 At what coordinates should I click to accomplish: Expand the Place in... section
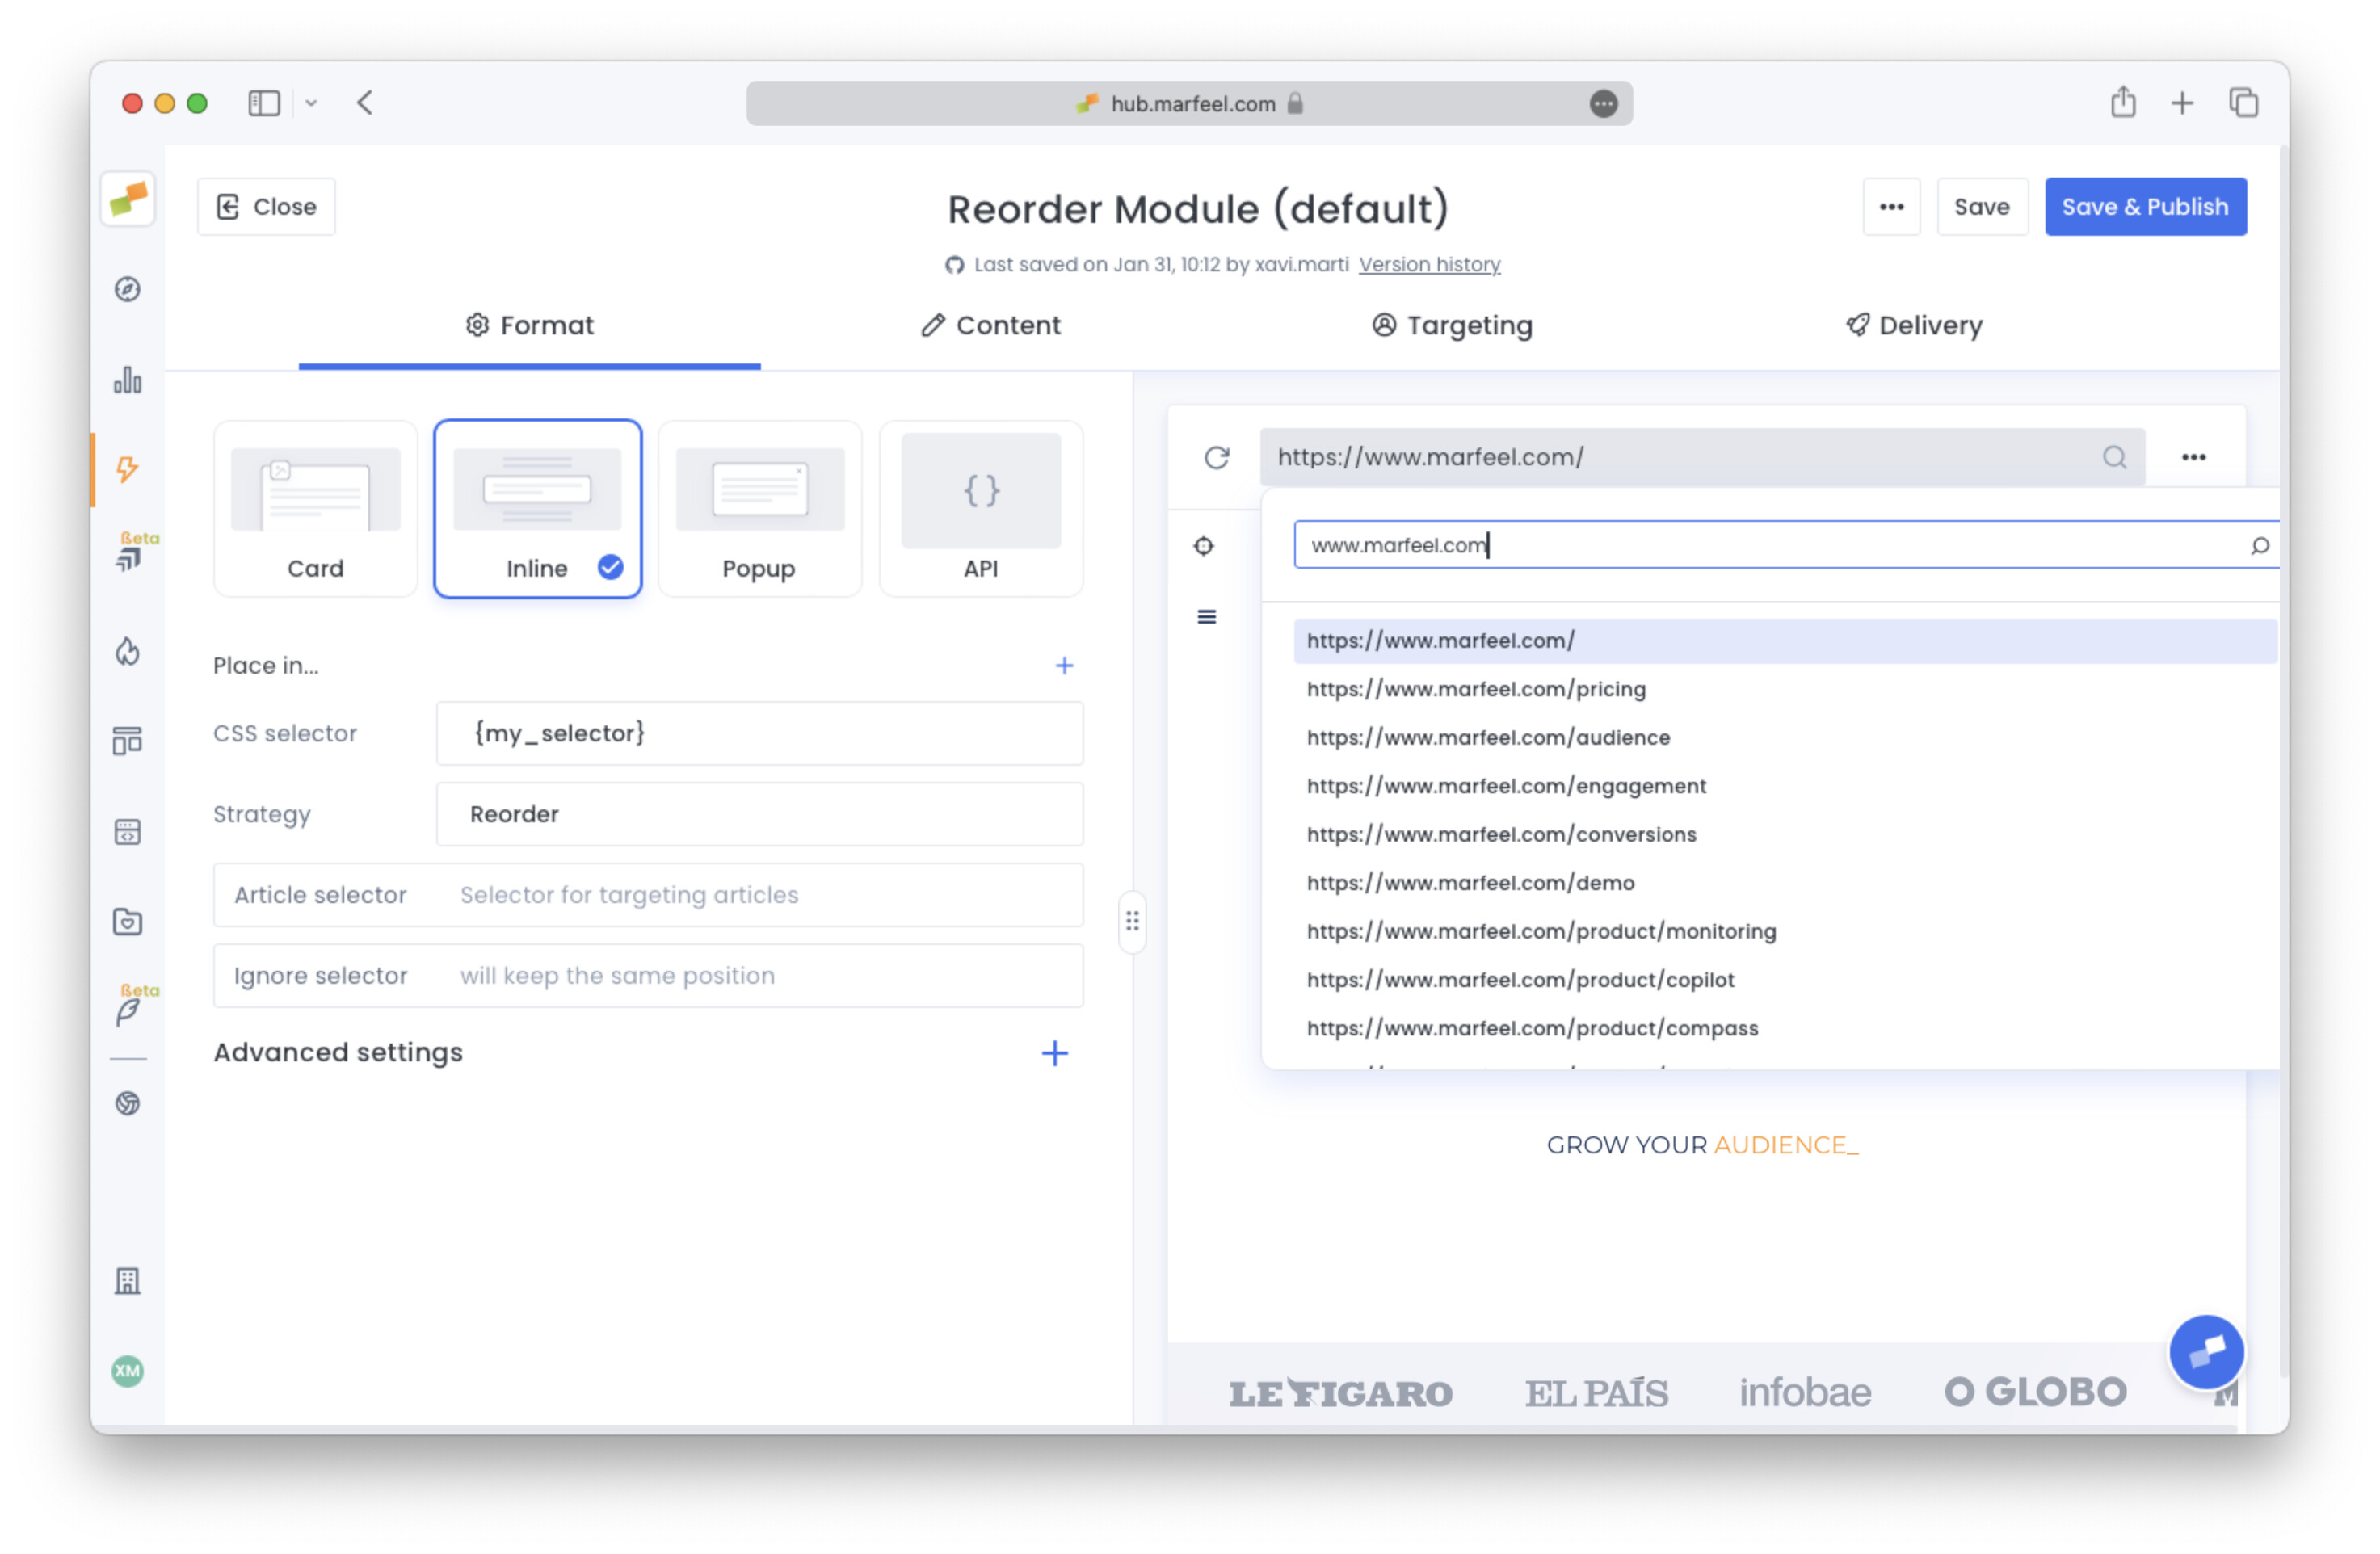coord(1064,665)
